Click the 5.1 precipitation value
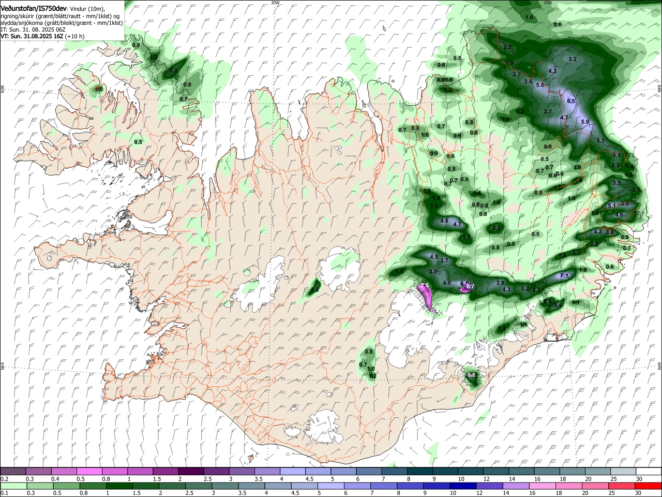The height and width of the screenshot is (497, 662). (612, 206)
